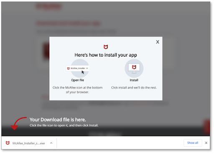Close the browser download bar
214x154 pixels.
click(206, 143)
